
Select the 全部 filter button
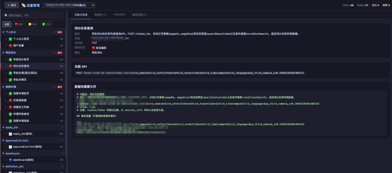[x=7, y=24]
